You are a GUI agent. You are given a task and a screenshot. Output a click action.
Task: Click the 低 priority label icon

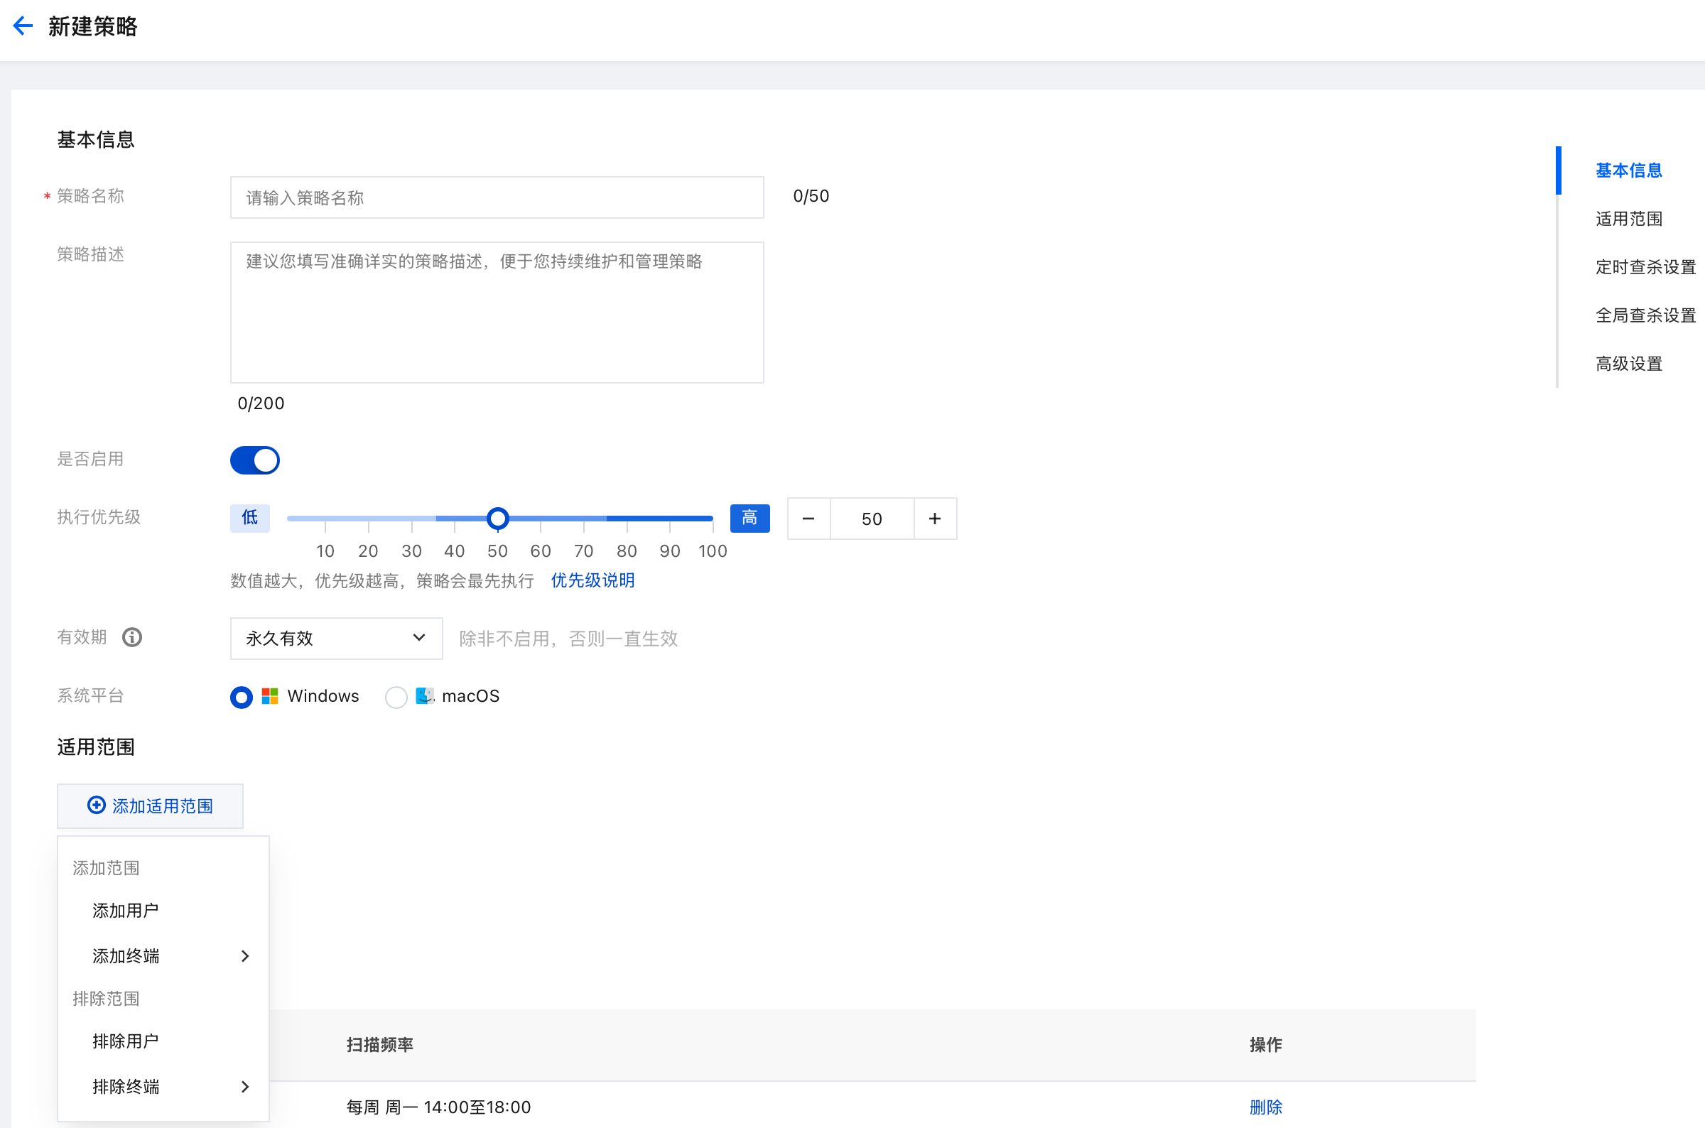coord(249,518)
